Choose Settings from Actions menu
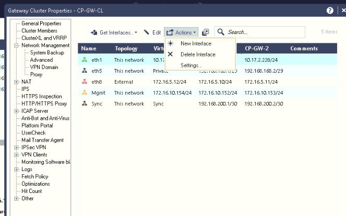346x216 pixels. pos(191,65)
